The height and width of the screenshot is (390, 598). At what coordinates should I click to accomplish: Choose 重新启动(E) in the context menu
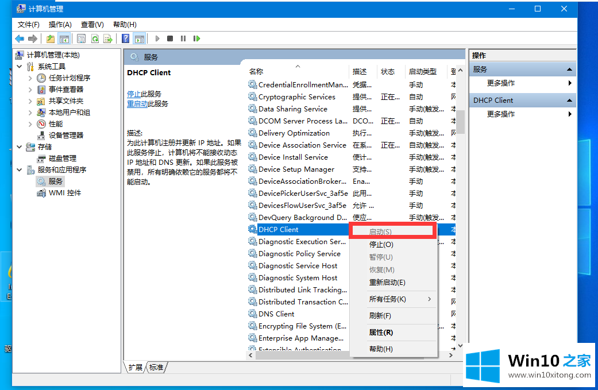click(393, 283)
